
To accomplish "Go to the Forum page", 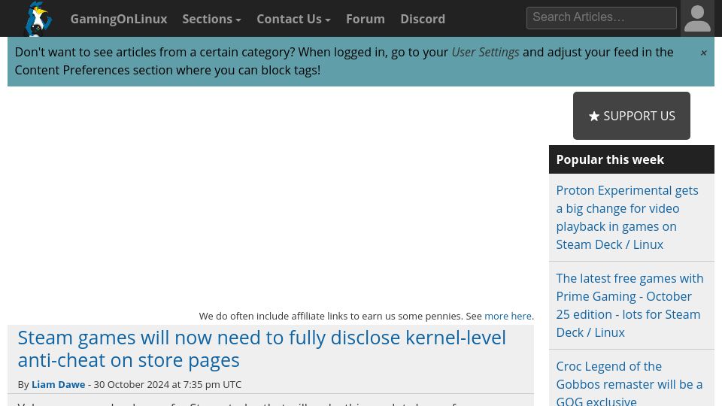I will tap(366, 19).
